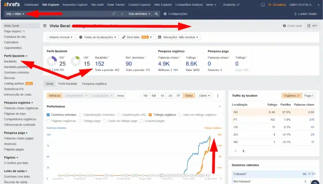Image resolution: width=323 pixels, height=184 pixels.
Task: Open Volume mensal dropdown
Action: point(61,37)
